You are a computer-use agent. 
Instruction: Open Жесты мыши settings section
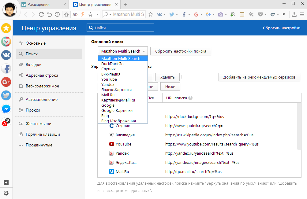coord(49,123)
